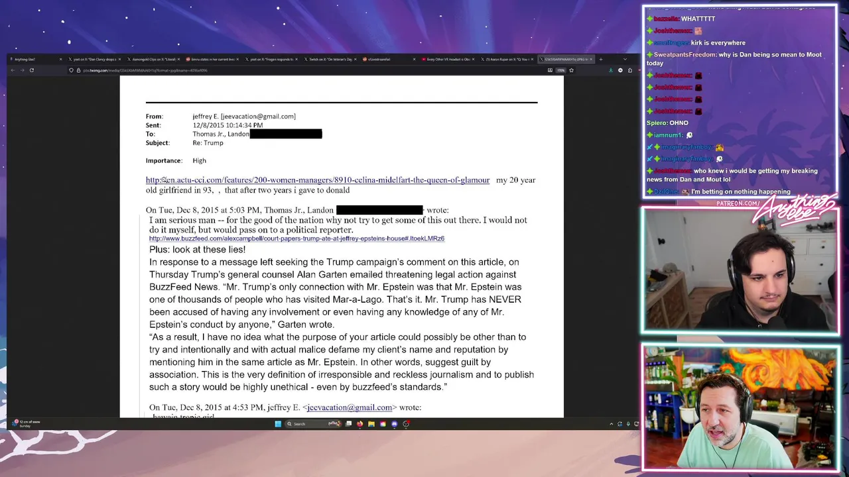Open the Task View icon on taskbar

click(x=349, y=424)
